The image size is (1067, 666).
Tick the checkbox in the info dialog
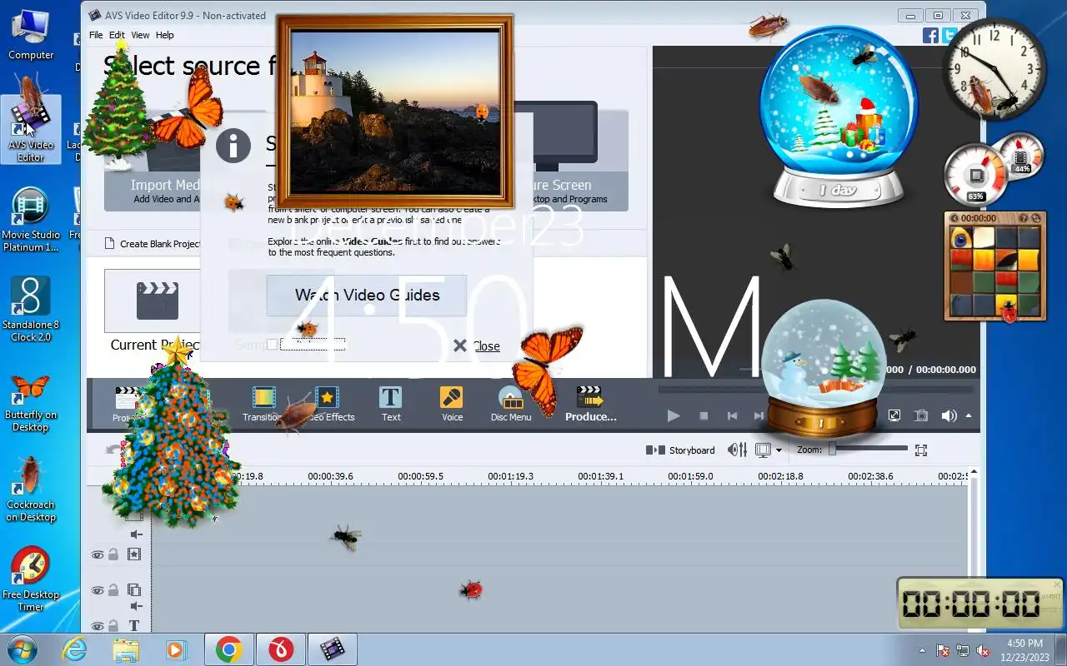[272, 345]
